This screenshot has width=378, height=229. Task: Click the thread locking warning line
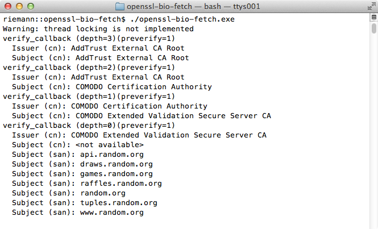click(98, 29)
